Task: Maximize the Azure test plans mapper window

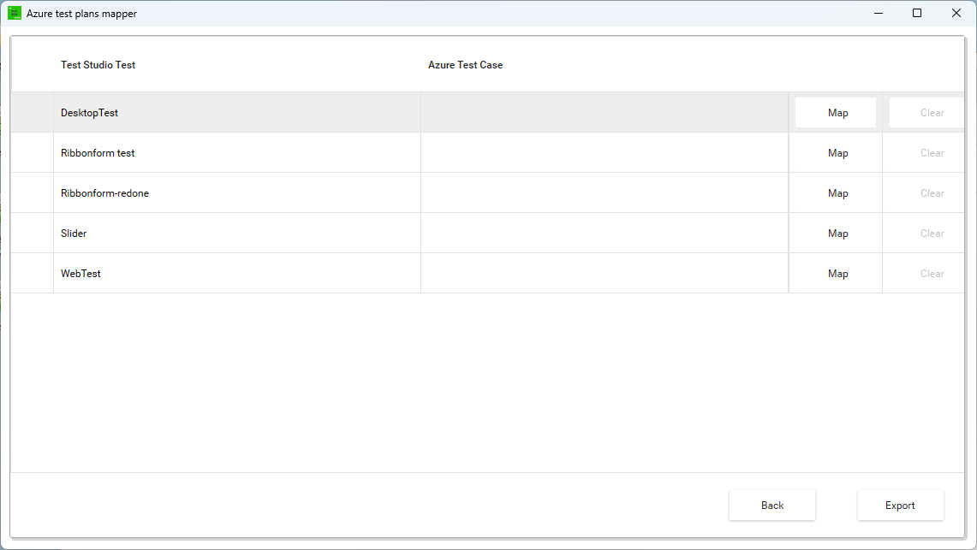Action: click(917, 13)
